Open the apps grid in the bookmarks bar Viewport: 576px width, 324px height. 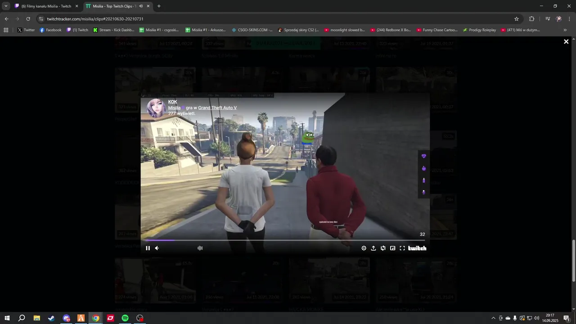click(x=6, y=30)
